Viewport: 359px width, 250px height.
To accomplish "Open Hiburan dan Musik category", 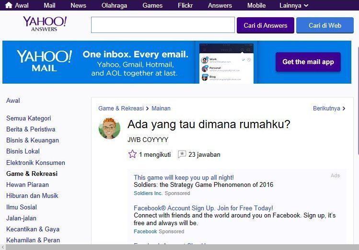I will 32,196.
